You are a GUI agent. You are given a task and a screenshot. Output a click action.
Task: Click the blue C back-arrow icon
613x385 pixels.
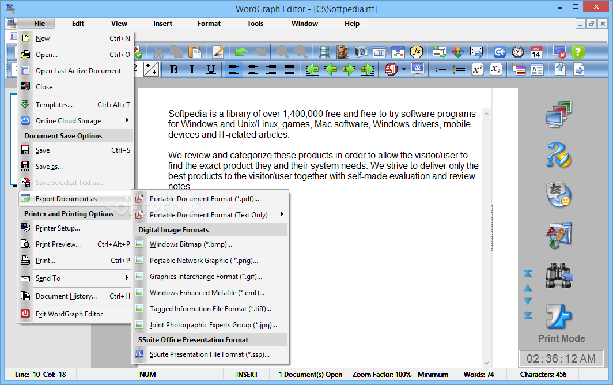click(x=500, y=52)
